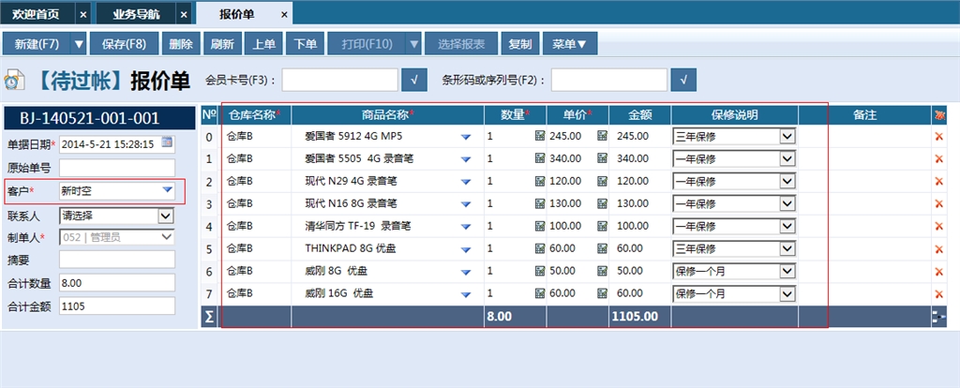Remove the 威刚 16G 优盘 row via red X
Viewport: 960px width, 388px height.
(x=938, y=293)
